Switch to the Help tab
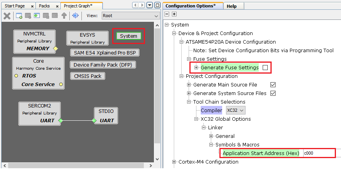This screenshot has width=341, height=169. point(231,6)
